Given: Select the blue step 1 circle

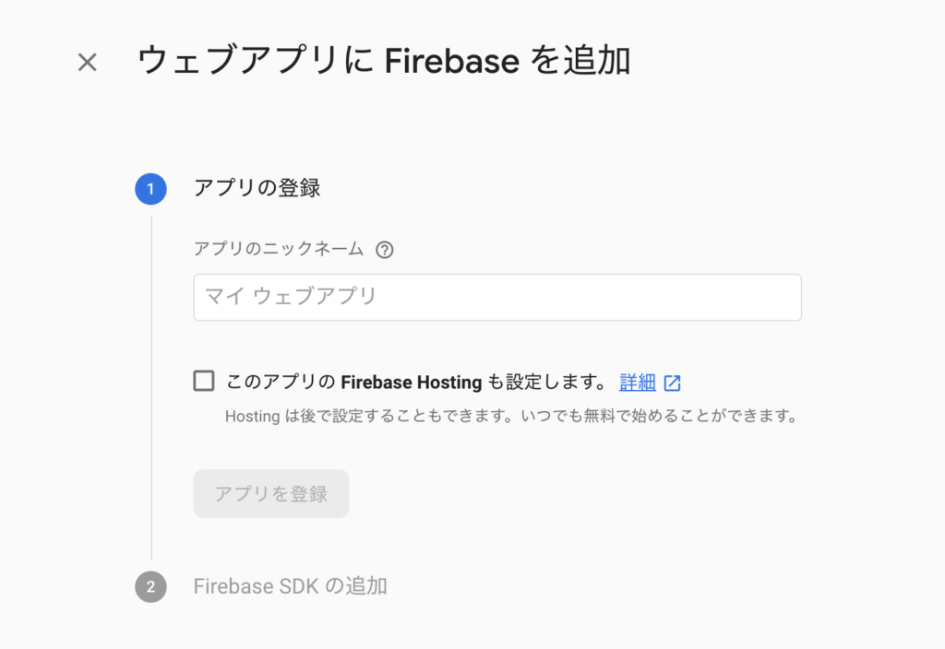Looking at the screenshot, I should (150, 189).
